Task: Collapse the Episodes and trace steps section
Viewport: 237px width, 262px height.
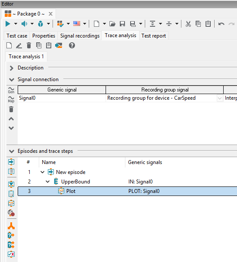Action: tap(12, 152)
